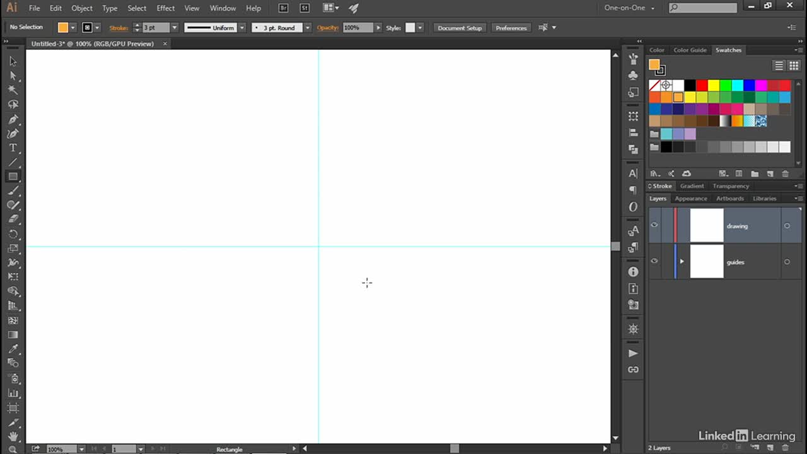Open the Swatch Libraries menu icon
The width and height of the screenshot is (807, 454).
(655, 173)
